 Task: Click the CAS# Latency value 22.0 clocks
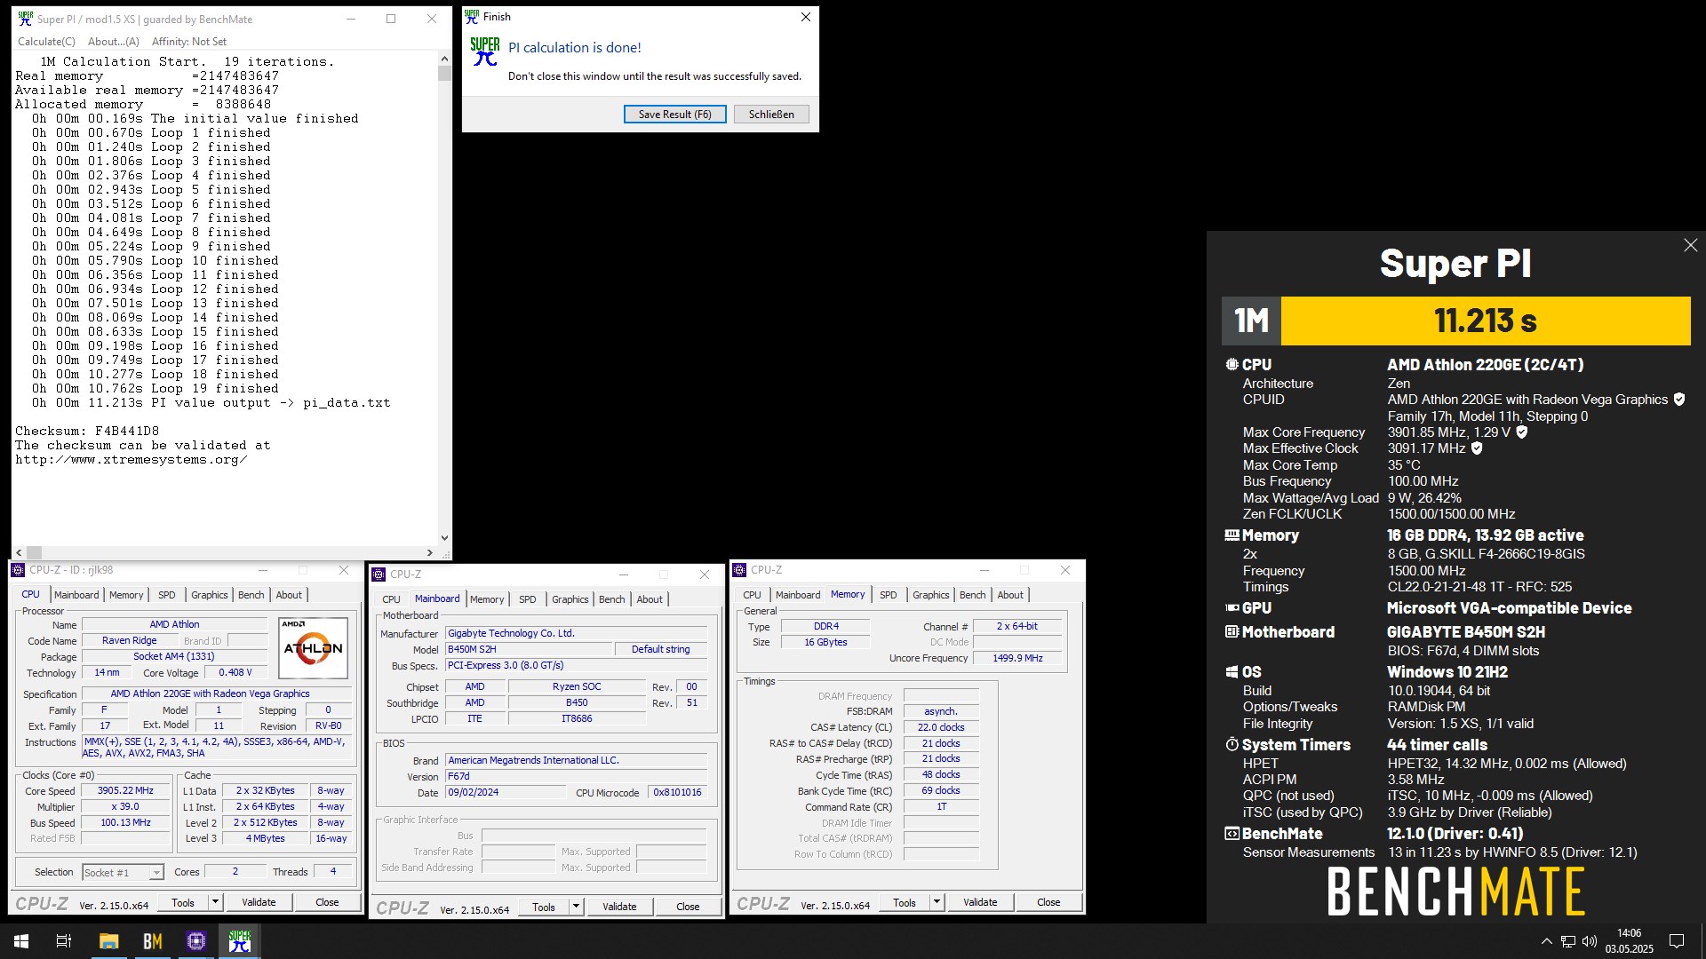click(941, 727)
